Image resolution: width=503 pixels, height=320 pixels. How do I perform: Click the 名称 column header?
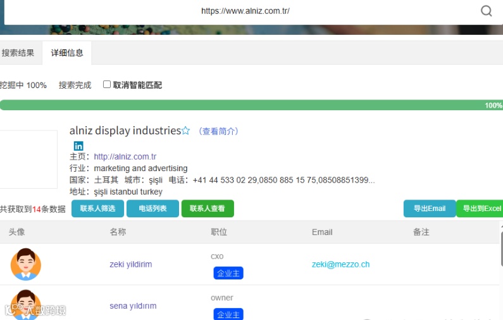pyautogui.click(x=118, y=232)
